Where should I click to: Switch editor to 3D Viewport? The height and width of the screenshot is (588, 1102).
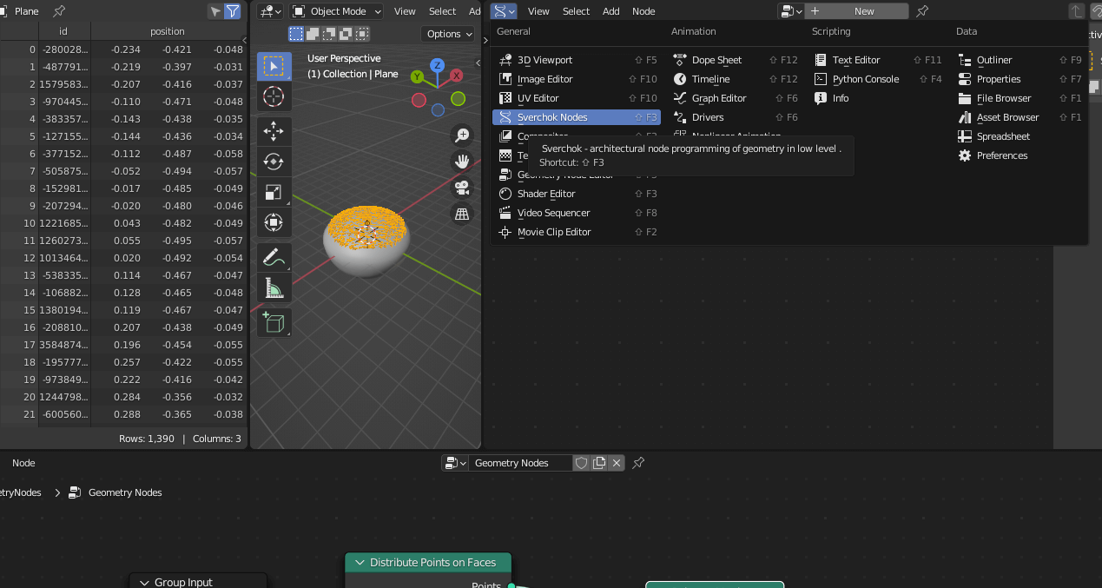[577, 60]
